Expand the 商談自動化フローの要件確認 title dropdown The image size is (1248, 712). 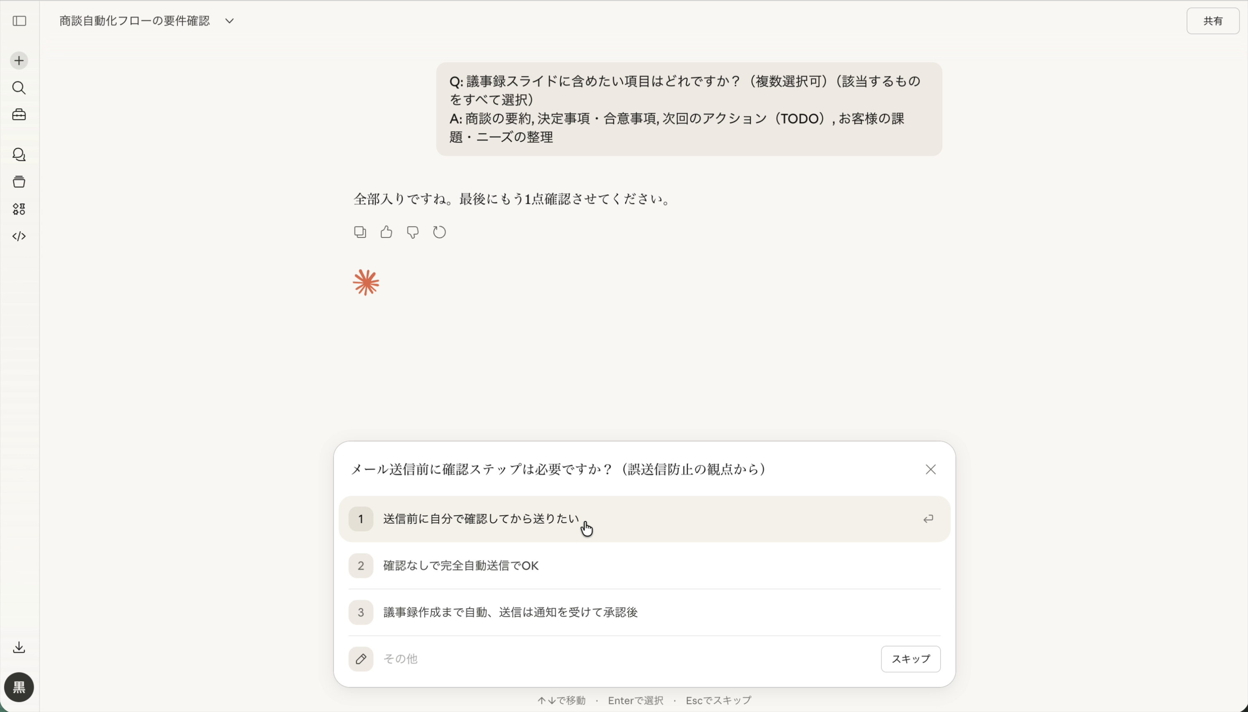pyautogui.click(x=228, y=21)
